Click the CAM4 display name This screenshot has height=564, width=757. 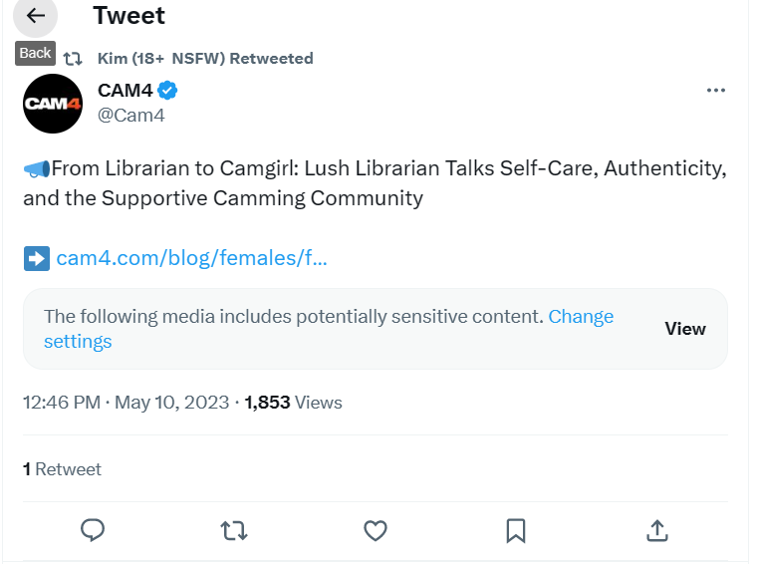click(x=126, y=91)
